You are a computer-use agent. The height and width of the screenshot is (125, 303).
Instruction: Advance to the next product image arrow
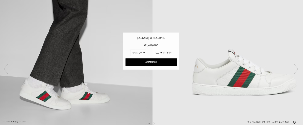(296, 69)
